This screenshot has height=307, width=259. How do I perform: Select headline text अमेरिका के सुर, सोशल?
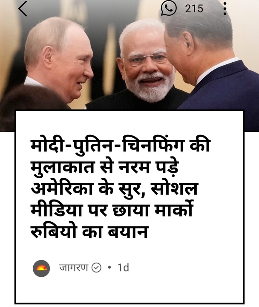tap(115, 189)
